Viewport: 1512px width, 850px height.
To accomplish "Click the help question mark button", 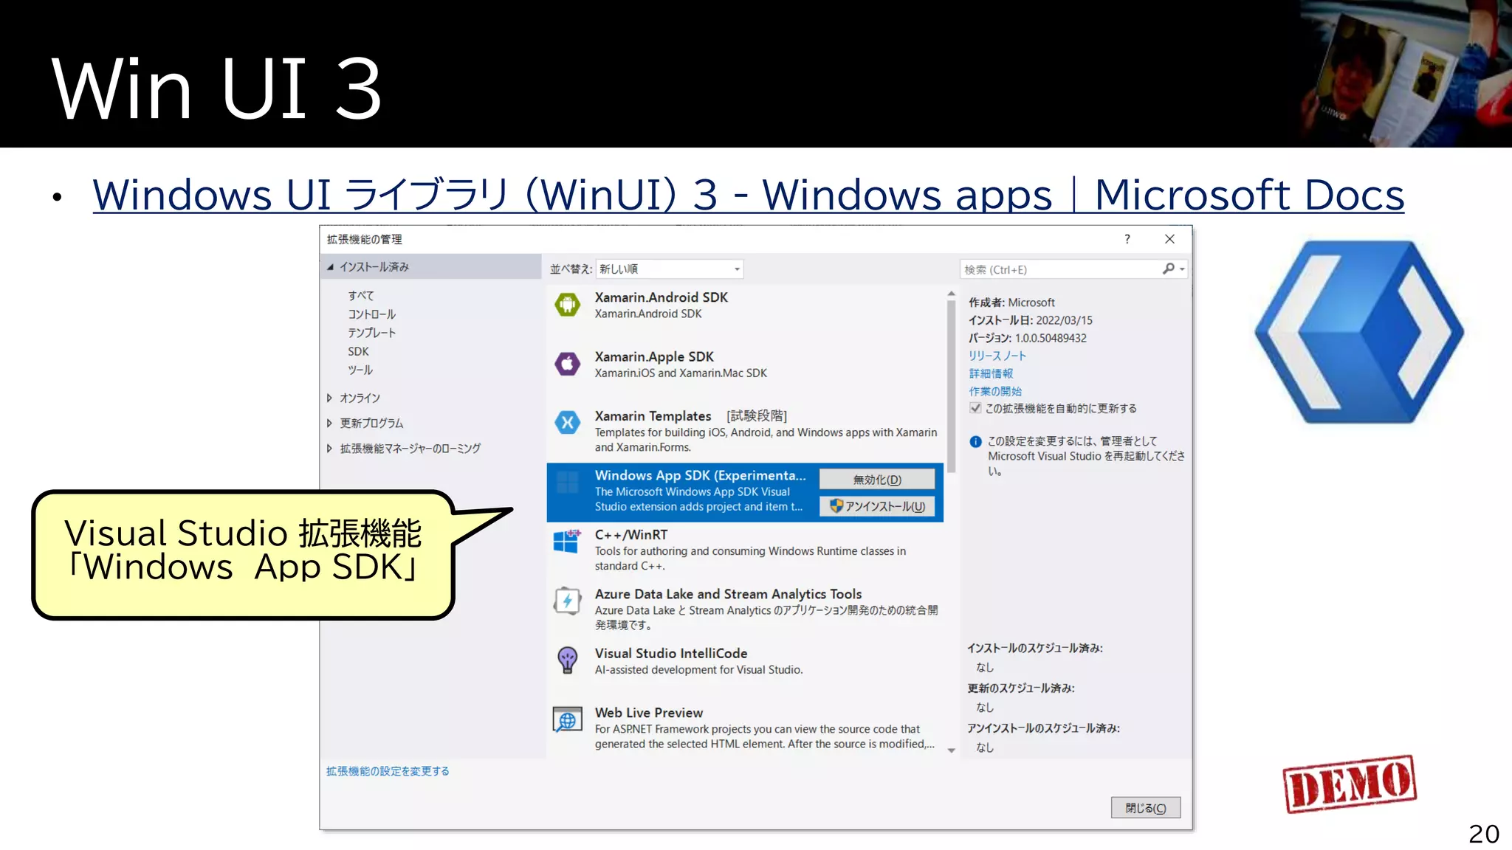I will coord(1127,239).
